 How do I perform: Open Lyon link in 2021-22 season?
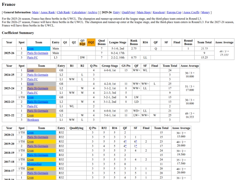click(x=30, y=115)
